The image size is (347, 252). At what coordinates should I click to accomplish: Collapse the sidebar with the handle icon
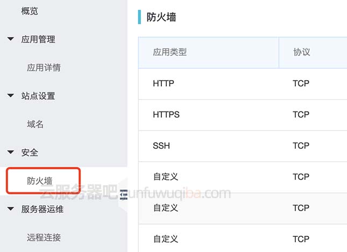click(x=124, y=194)
